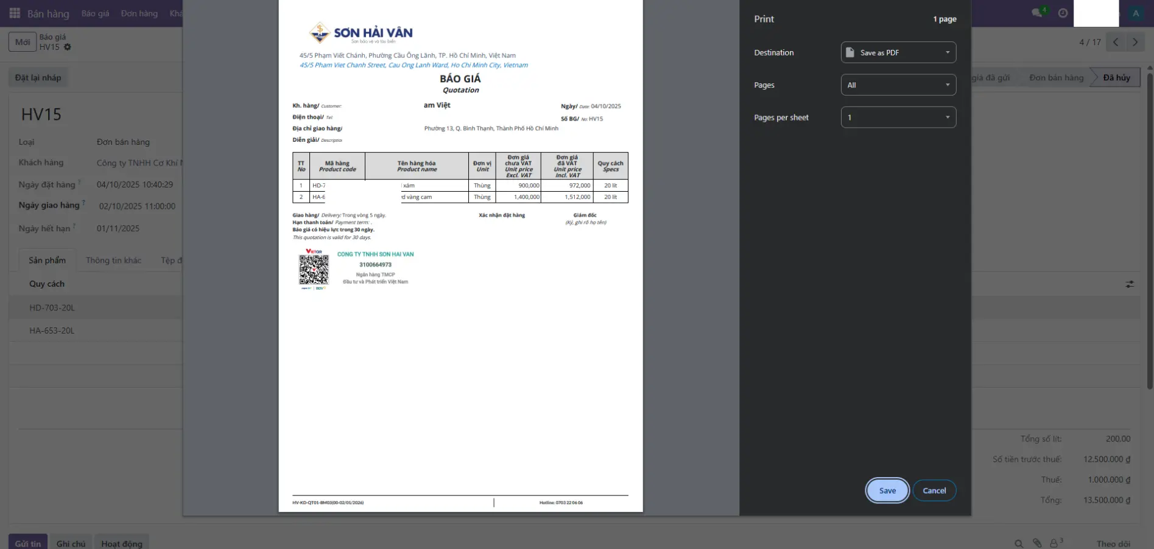Go to next record with right arrow
This screenshot has height=549, width=1154.
point(1135,42)
